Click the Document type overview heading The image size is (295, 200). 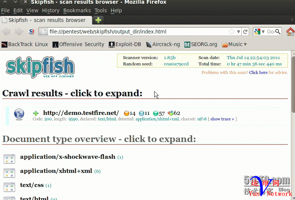[x=99, y=139]
